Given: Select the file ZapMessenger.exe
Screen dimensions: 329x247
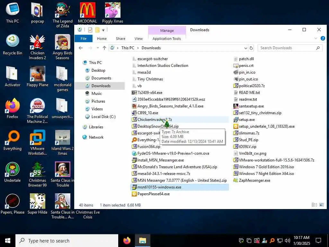Looking at the screenshot, I should point(254,180).
